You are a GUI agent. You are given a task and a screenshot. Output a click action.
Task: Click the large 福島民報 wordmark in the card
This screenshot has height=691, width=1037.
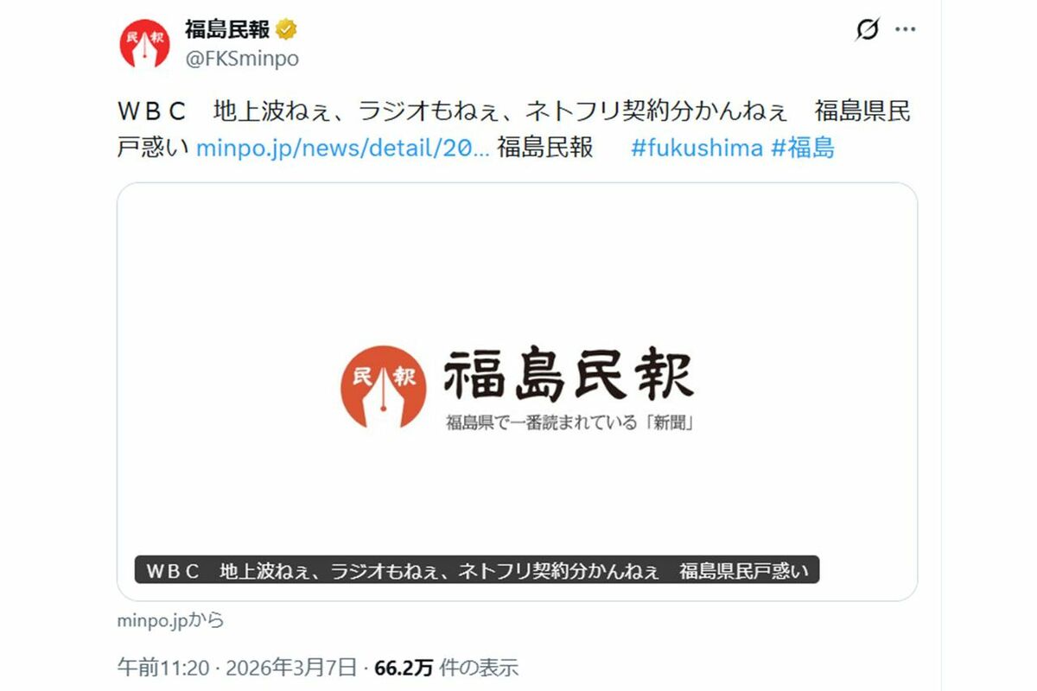(x=569, y=376)
